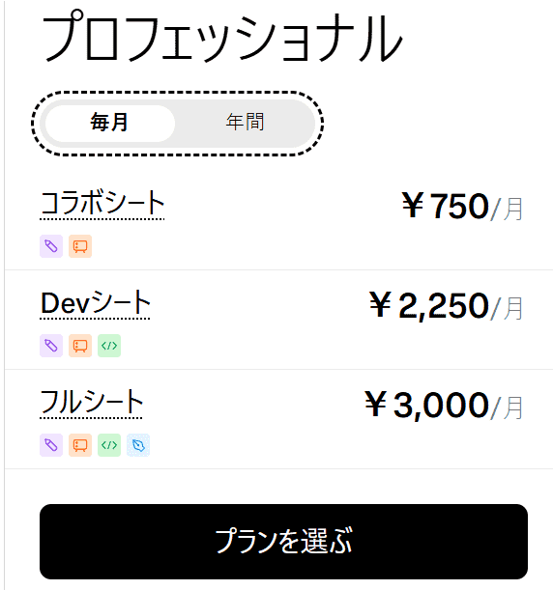Open the コラボシート dotted-underline link

click(102, 204)
